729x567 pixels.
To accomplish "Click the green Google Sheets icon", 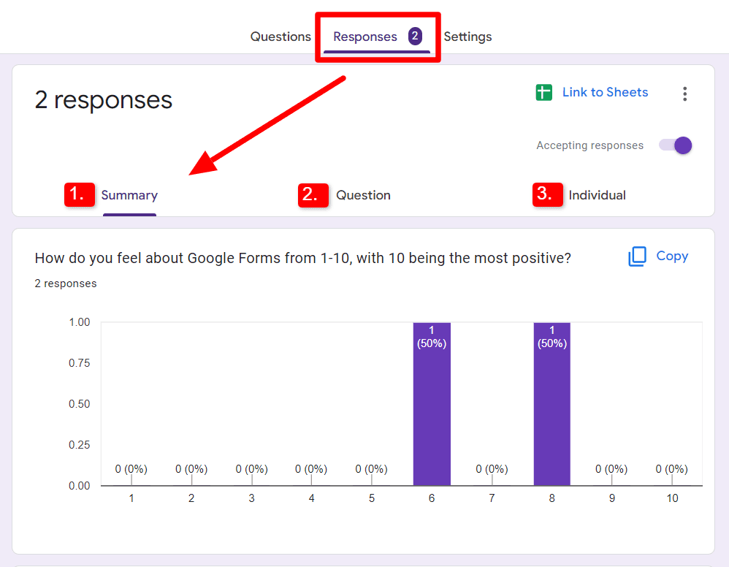I will coord(543,92).
